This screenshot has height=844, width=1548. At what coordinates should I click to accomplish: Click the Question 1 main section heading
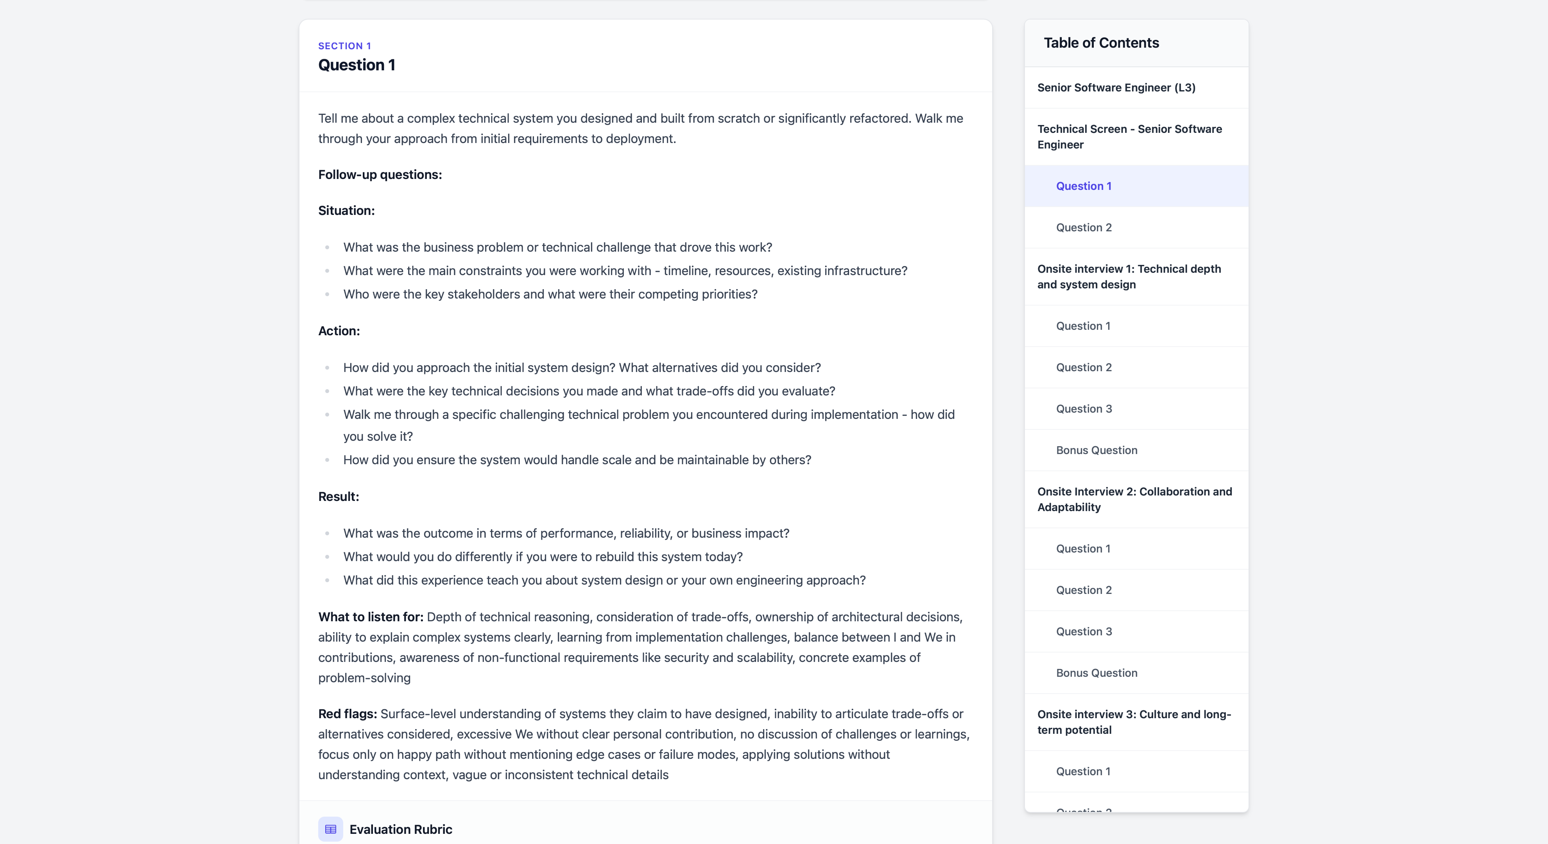357,65
